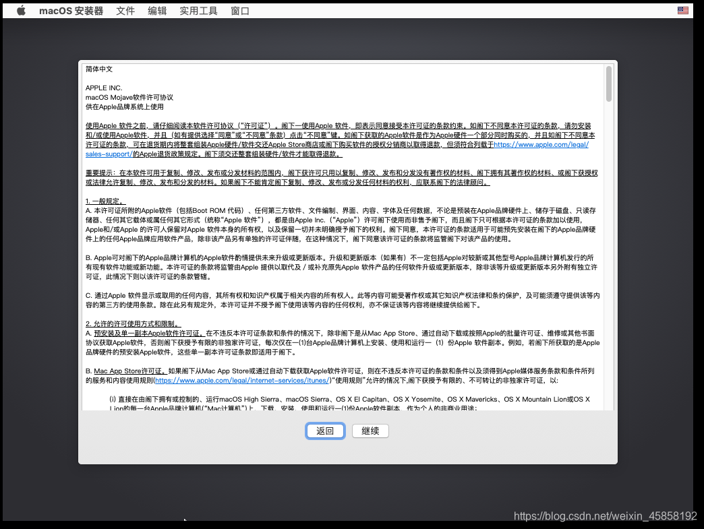Image resolution: width=704 pixels, height=529 pixels.
Task: Click the 返回 button
Action: click(325, 431)
